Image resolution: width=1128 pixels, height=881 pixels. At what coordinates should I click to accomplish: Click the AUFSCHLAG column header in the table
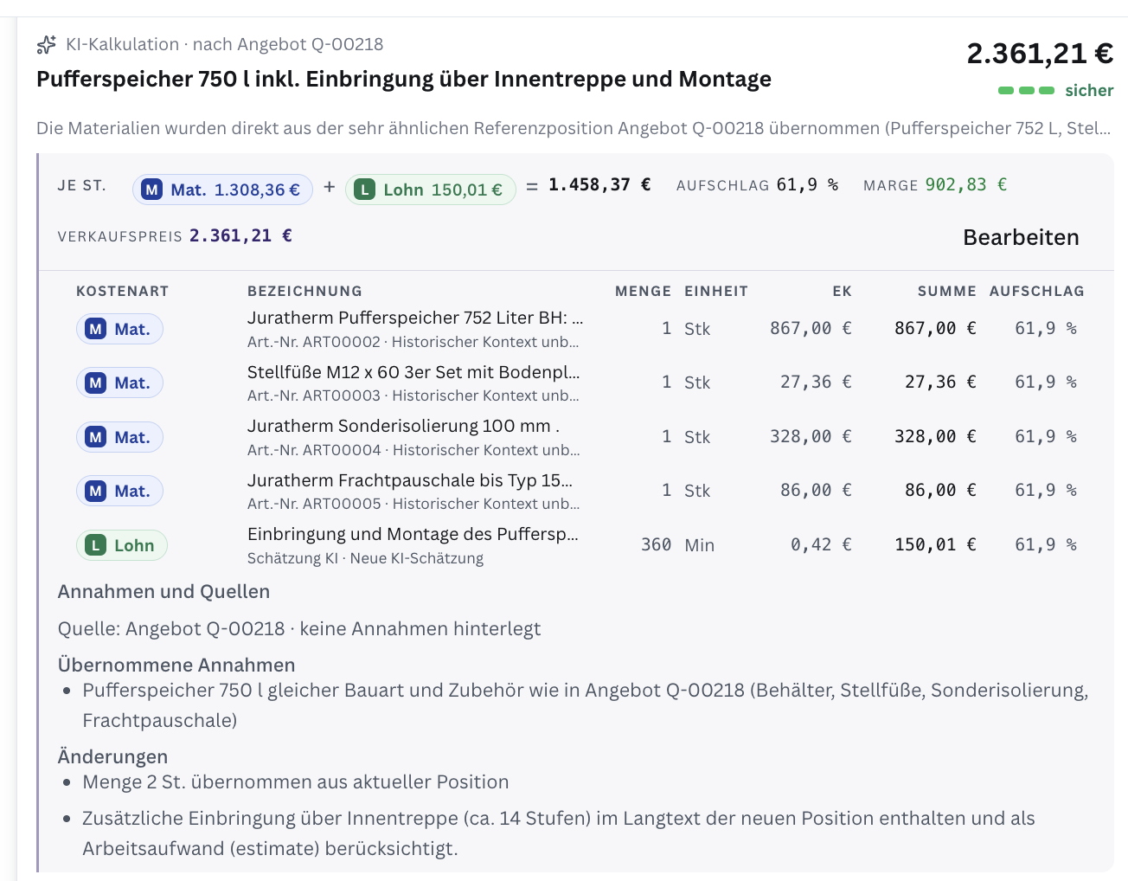pyautogui.click(x=1036, y=292)
